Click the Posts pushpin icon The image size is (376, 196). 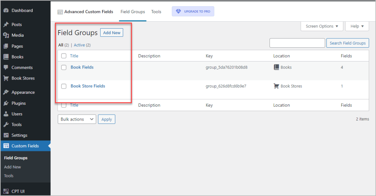[6, 25]
